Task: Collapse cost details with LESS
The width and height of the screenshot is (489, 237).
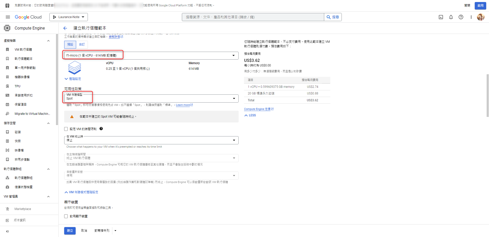Action: pyautogui.click(x=250, y=115)
